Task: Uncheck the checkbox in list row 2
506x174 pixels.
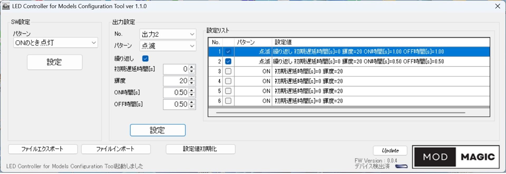Action: click(x=228, y=61)
